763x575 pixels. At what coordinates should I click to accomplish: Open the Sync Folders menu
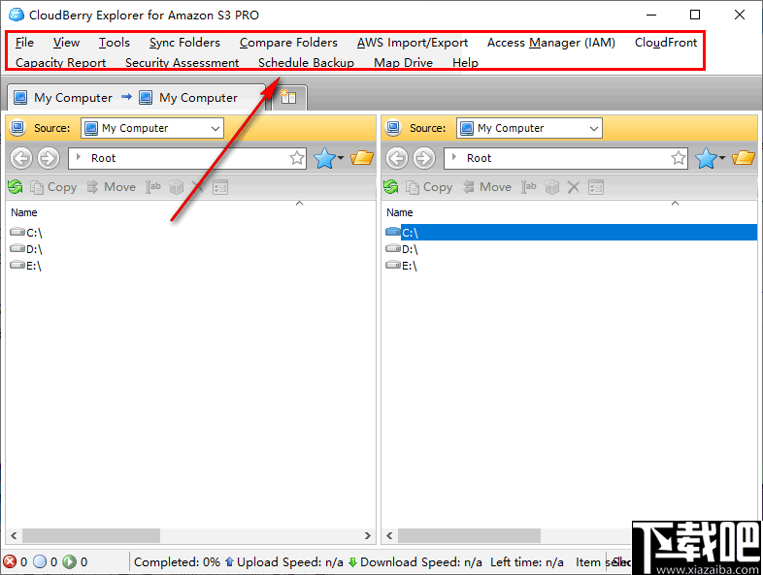[184, 43]
